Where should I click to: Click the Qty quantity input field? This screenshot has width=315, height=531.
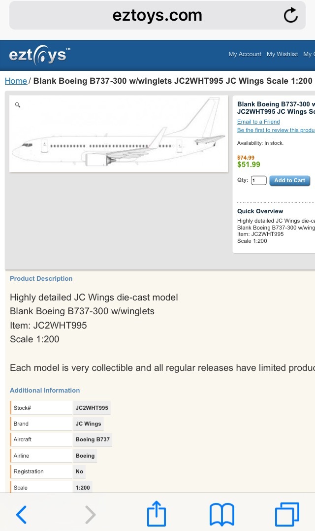(258, 180)
